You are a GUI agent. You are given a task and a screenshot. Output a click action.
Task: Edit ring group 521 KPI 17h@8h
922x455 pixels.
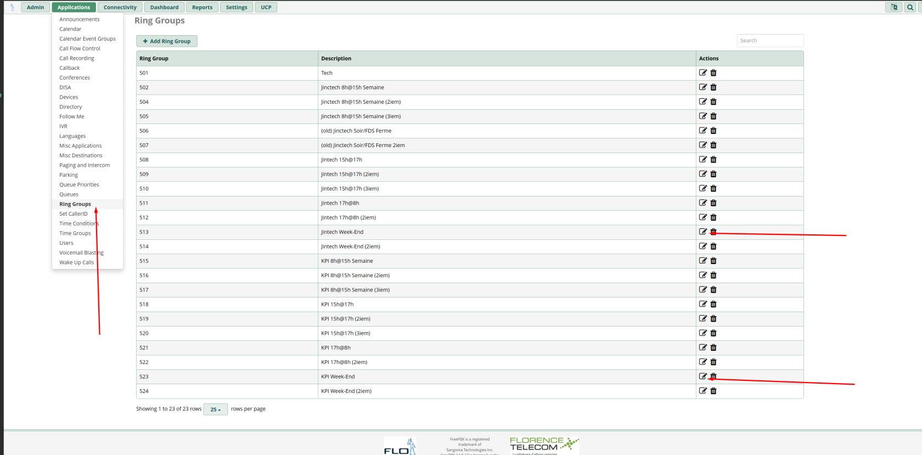pos(702,347)
